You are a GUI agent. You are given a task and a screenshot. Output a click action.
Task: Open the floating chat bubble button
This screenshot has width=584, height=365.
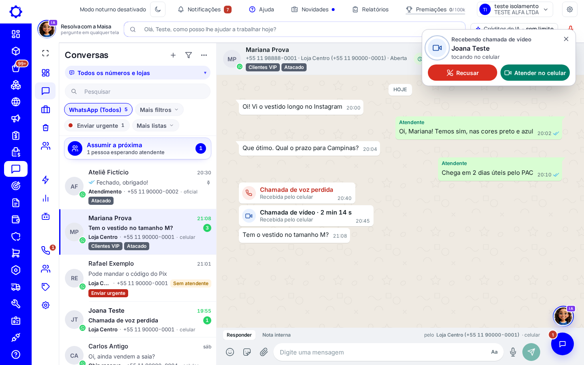[x=563, y=344]
